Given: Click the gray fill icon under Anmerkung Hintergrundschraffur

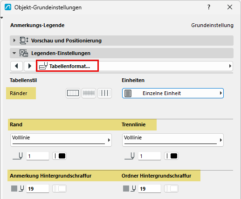Looking at the screenshot, I should point(14,189).
